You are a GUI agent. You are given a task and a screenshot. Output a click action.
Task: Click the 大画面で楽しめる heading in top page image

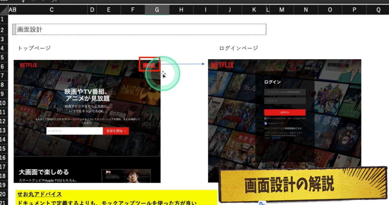(x=44, y=172)
